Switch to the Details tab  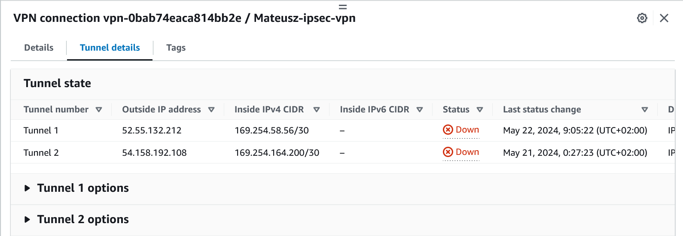(x=39, y=48)
